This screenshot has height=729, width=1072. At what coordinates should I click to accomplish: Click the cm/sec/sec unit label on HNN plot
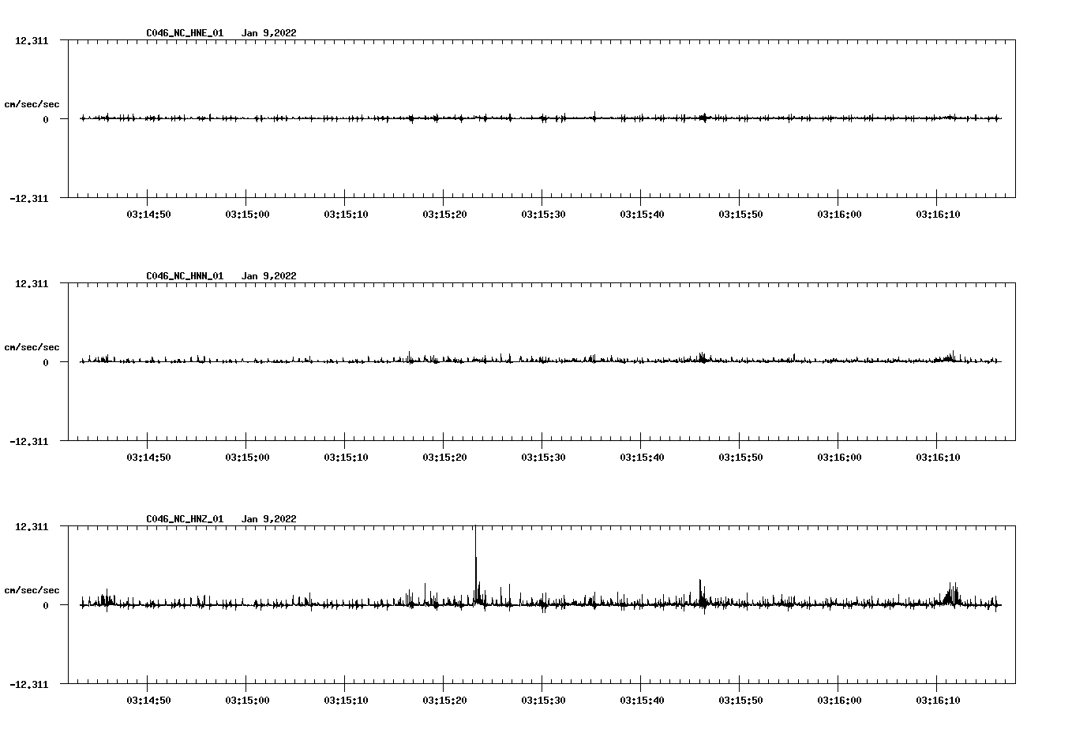(x=32, y=348)
